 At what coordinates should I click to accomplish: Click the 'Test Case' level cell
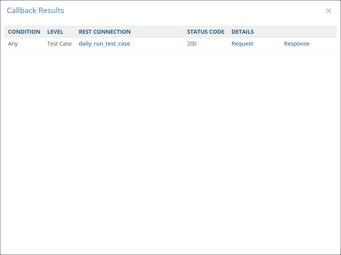(59, 44)
